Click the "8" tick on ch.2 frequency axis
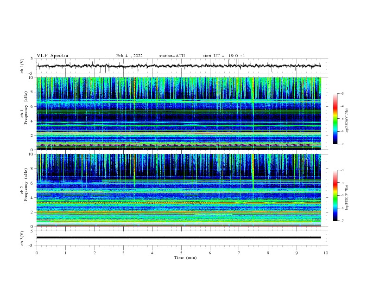Viewport: 367px width, 284px height. tap(33, 169)
